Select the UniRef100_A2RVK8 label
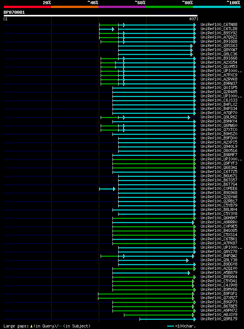This screenshot has width=244, height=329. click(219, 79)
